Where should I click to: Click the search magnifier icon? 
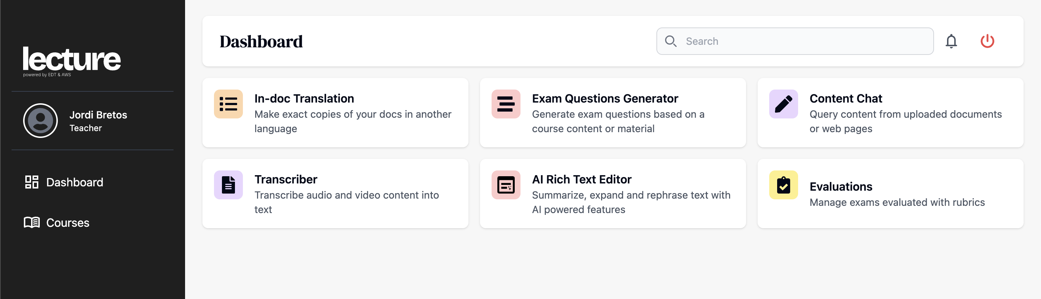point(671,41)
